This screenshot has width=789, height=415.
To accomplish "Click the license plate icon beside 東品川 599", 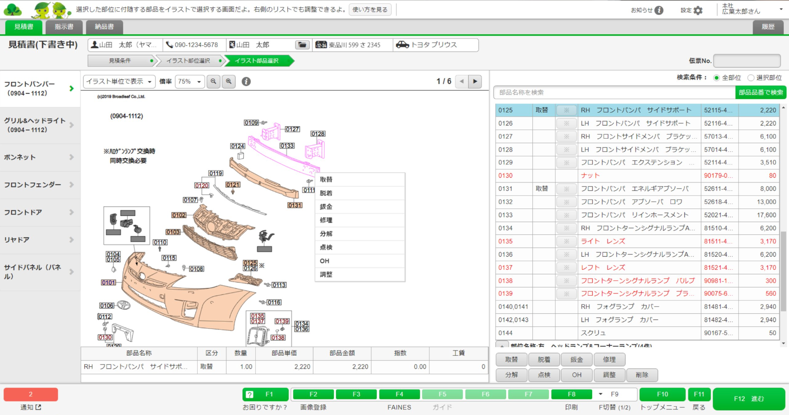I will pos(321,45).
